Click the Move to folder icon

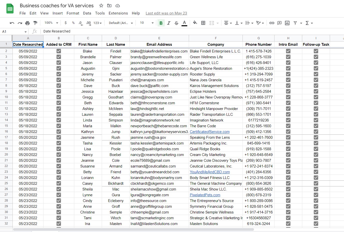click(109, 5)
